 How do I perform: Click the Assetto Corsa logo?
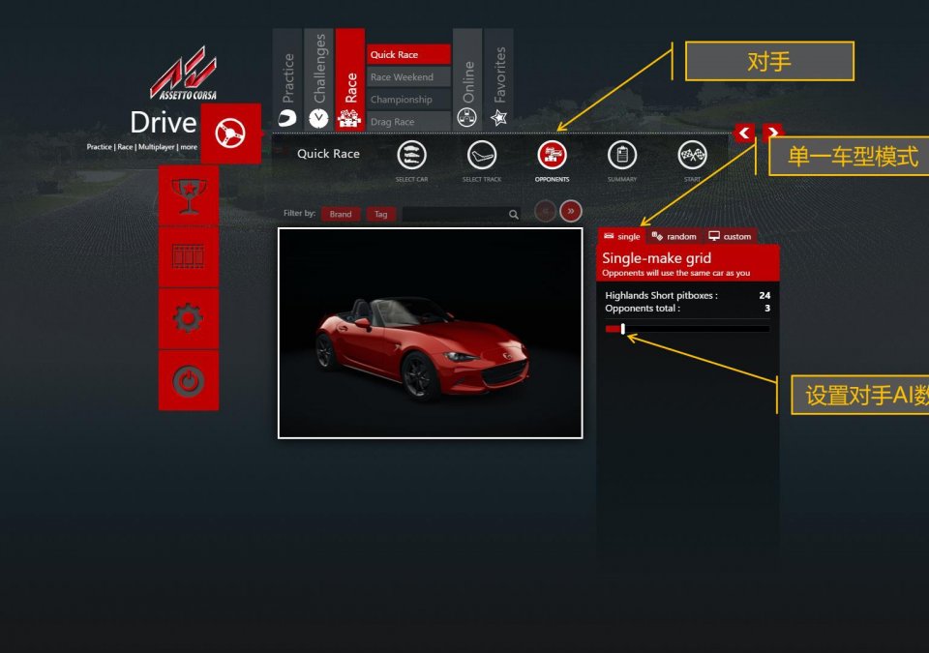[184, 74]
